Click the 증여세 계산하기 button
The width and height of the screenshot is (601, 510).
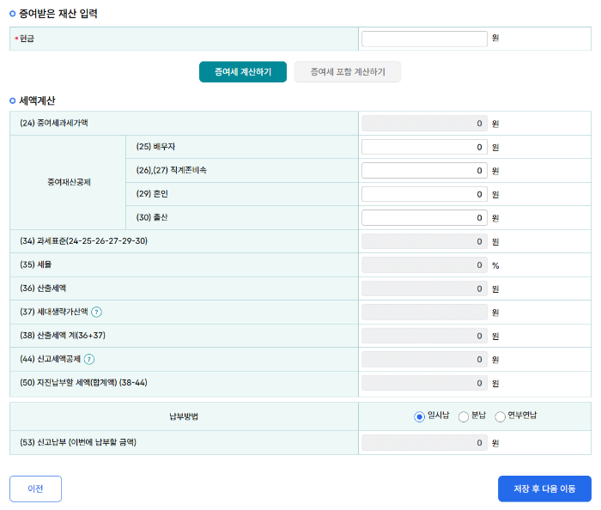pos(243,71)
